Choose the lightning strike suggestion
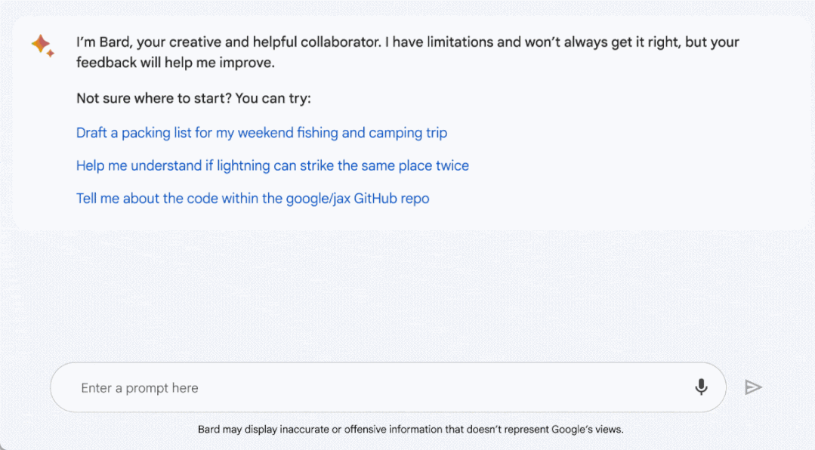815x450 pixels. click(272, 165)
